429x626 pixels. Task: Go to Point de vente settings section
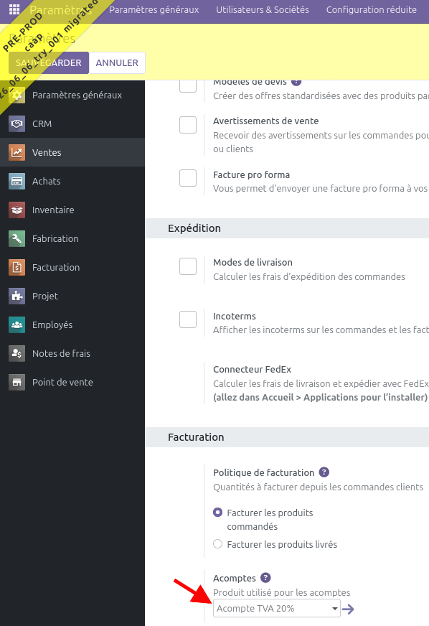coord(72,383)
